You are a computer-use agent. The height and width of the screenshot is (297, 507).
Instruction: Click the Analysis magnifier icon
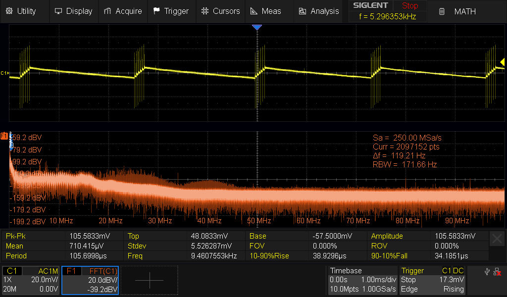[302, 11]
